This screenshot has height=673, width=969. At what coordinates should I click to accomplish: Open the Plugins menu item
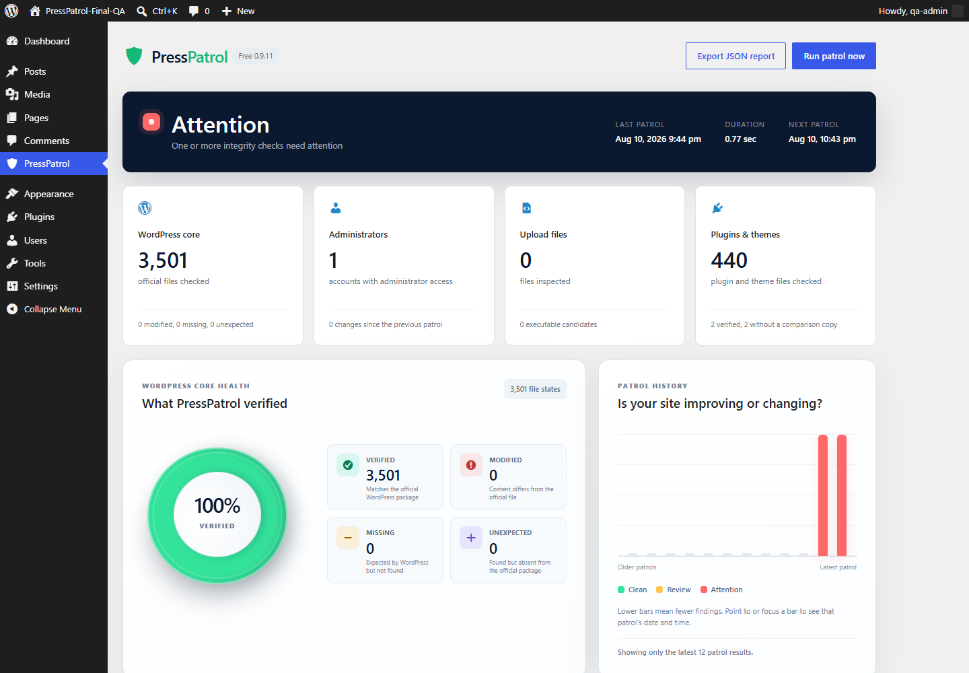tap(54, 217)
